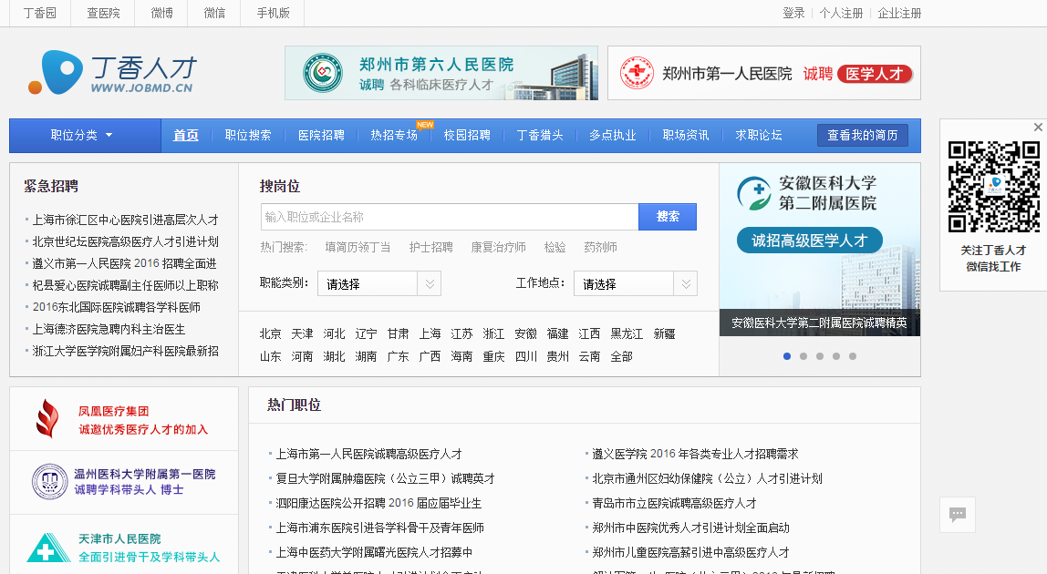The width and height of the screenshot is (1047, 574).
Task: Click the 郑州市第六人民医院 banner emblem
Action: click(x=323, y=73)
